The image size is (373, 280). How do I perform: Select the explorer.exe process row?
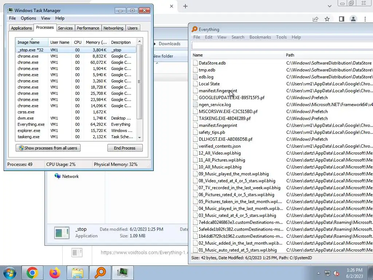[x=76, y=131]
